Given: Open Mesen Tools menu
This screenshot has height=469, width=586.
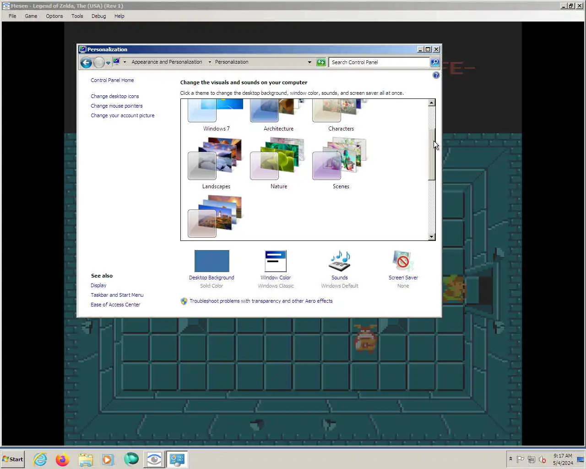Looking at the screenshot, I should [x=77, y=16].
